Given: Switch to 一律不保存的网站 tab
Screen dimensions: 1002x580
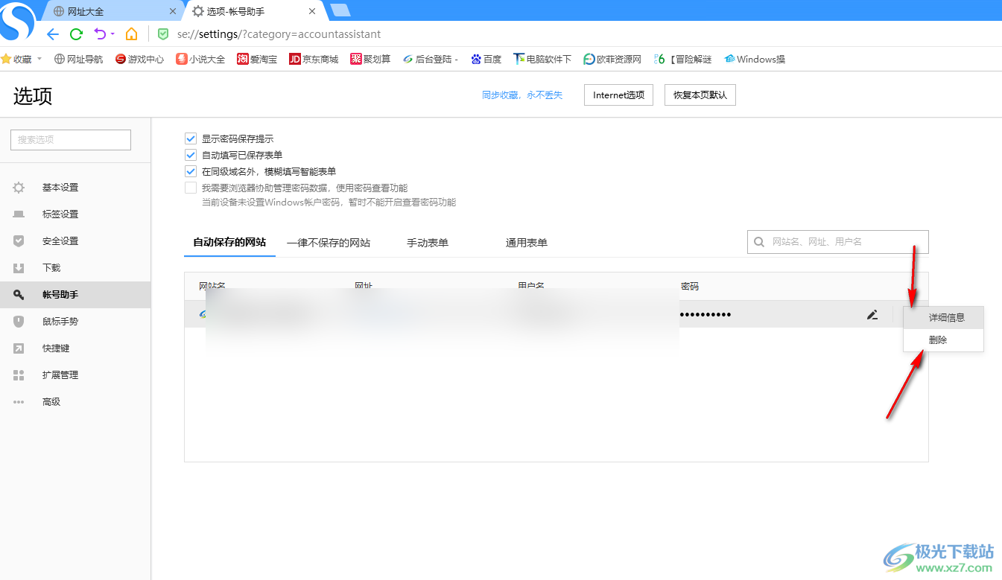Looking at the screenshot, I should 329,243.
